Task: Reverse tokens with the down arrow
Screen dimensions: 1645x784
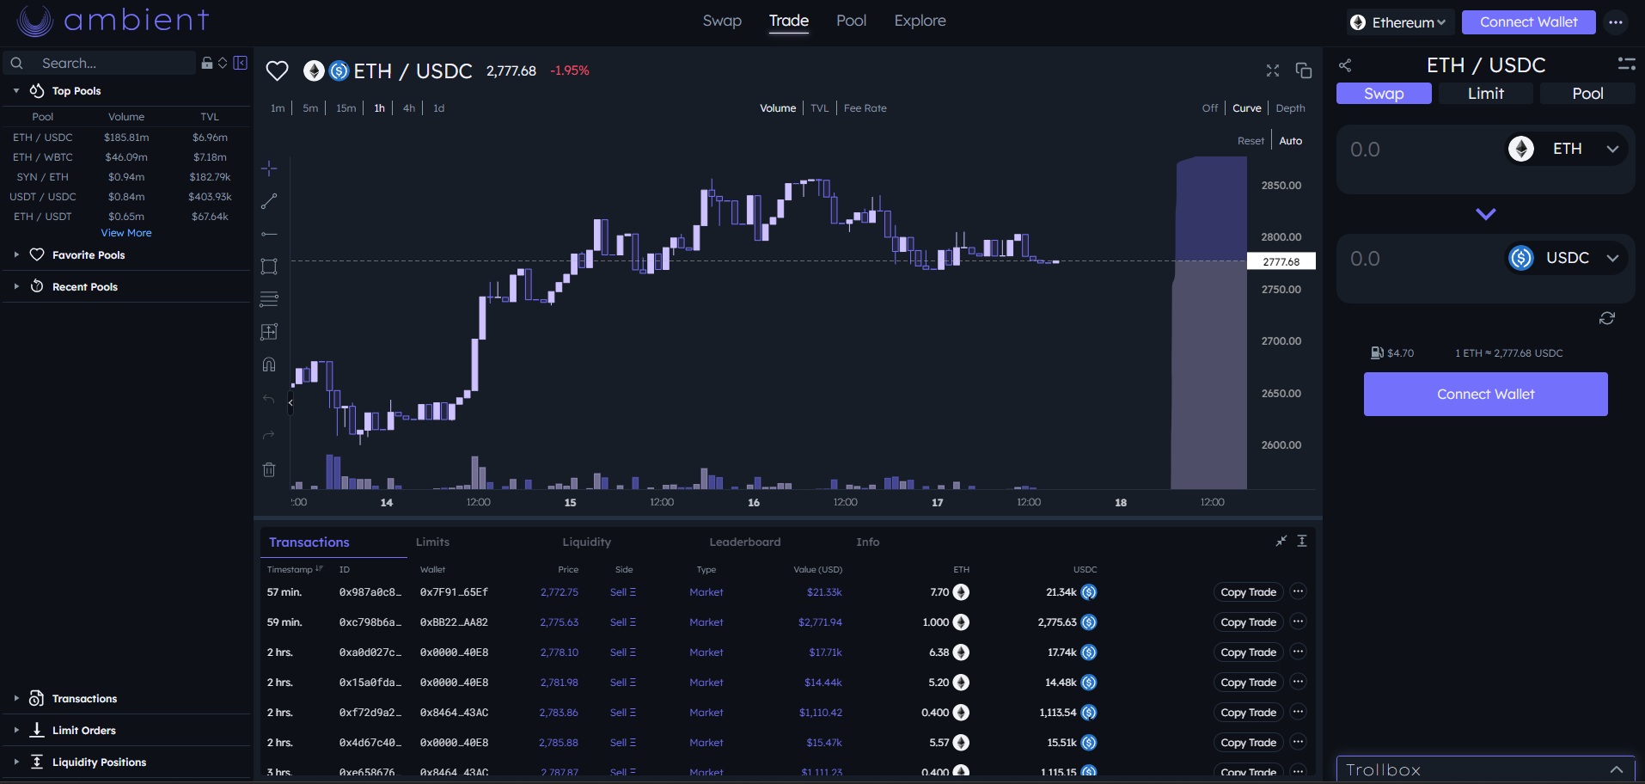Action: tap(1485, 214)
